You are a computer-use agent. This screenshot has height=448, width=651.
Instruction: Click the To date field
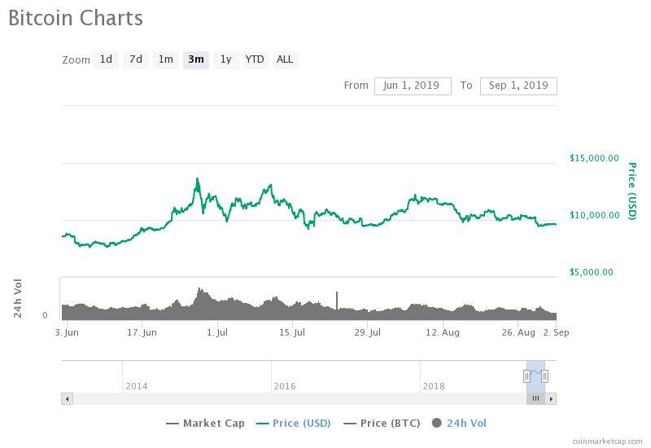tap(518, 86)
